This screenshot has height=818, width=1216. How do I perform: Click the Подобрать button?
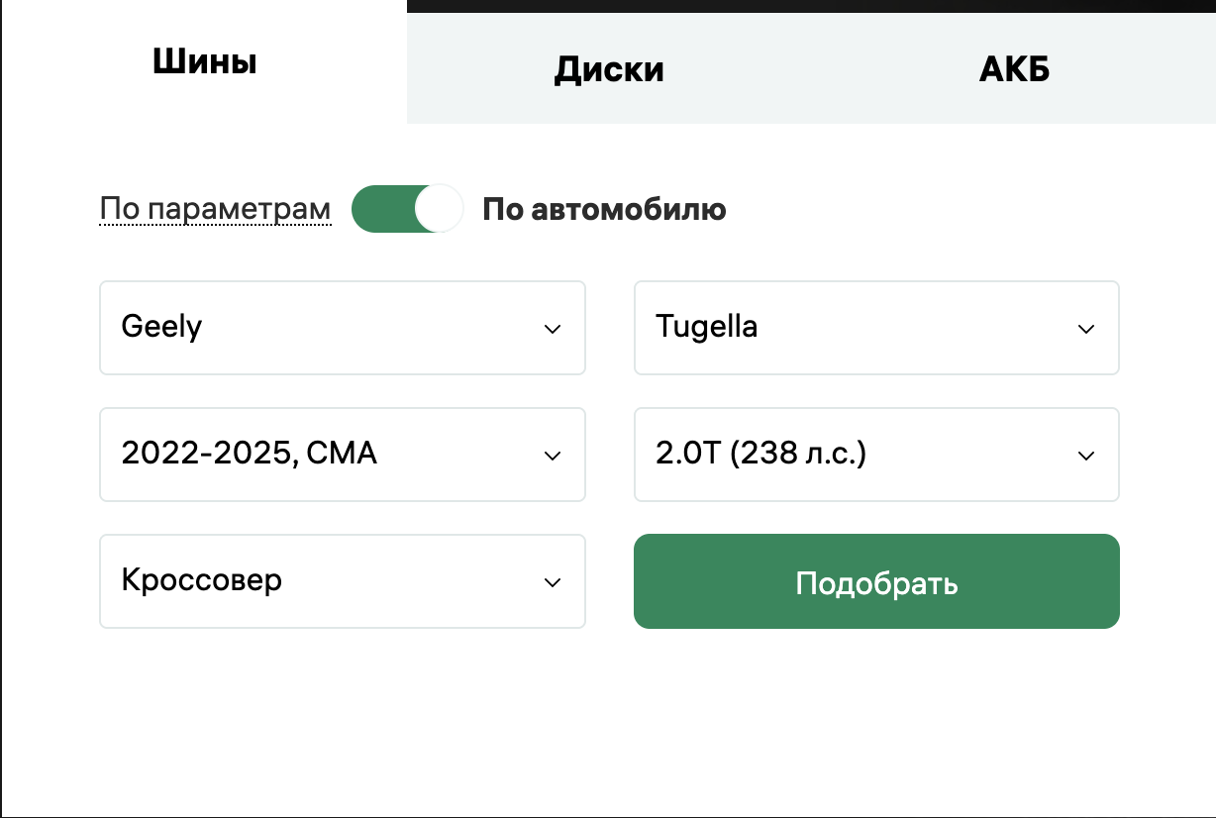pyautogui.click(x=876, y=581)
